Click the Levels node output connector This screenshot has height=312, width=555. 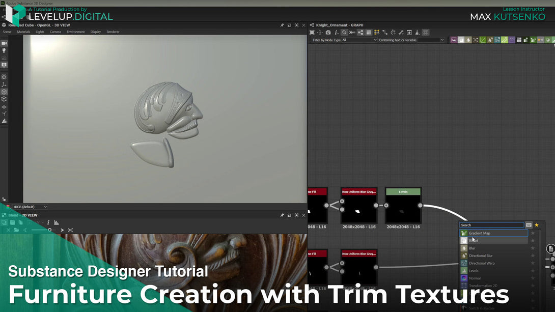pyautogui.click(x=420, y=205)
